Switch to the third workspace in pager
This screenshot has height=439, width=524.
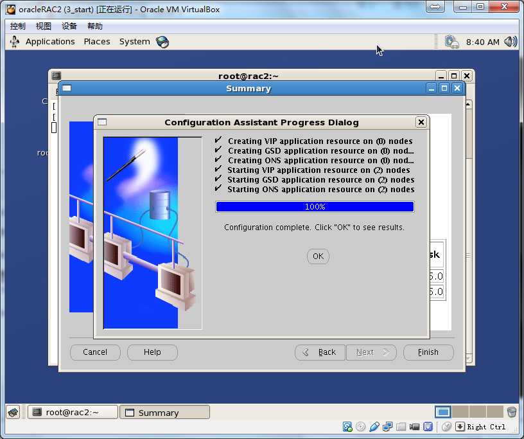(x=478, y=412)
